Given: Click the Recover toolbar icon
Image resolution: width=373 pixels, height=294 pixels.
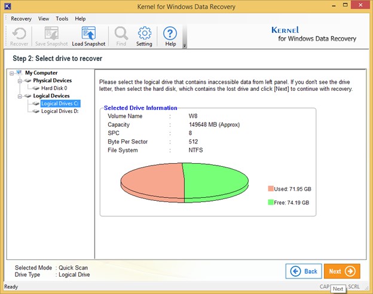Looking at the screenshot, I should tap(19, 36).
